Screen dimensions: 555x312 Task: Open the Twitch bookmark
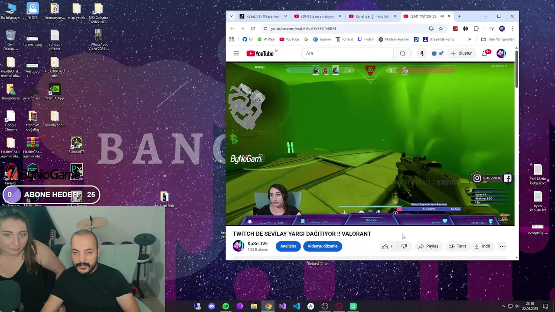366,39
